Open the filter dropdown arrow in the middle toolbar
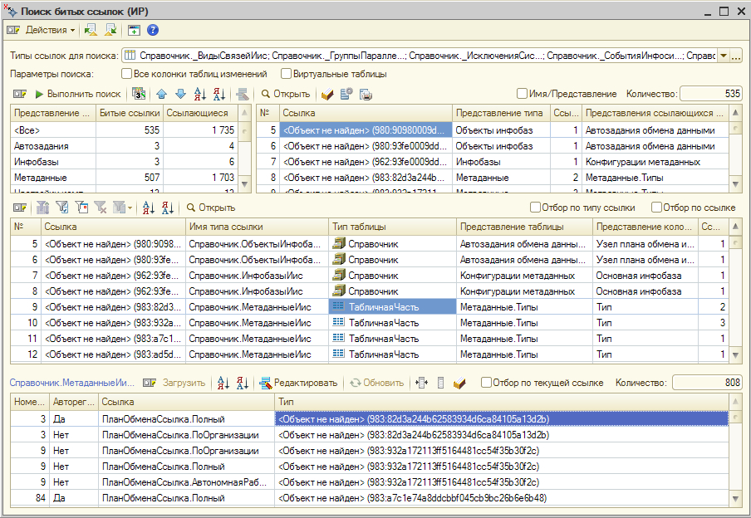The height and width of the screenshot is (518, 751). [128, 208]
